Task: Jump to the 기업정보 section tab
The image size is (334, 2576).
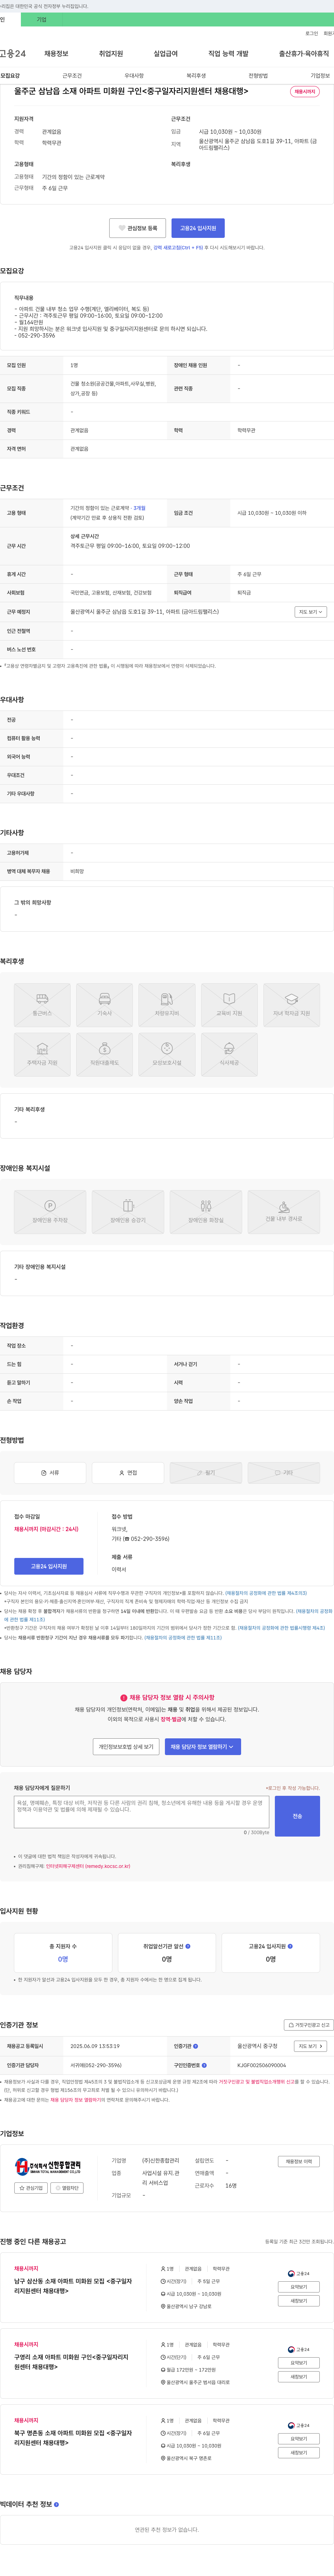Action: click(320, 76)
